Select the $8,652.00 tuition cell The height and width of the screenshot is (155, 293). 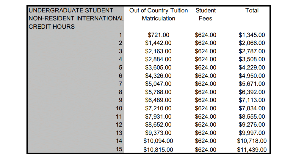pyautogui.click(x=158, y=125)
